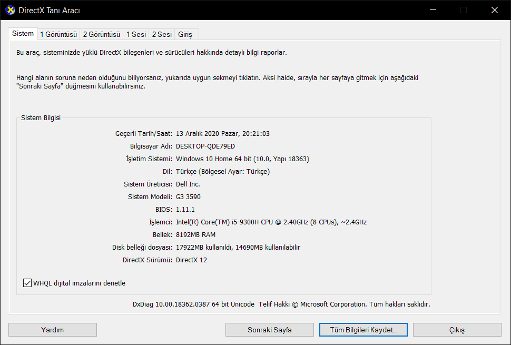Click the Yardım button
Screen dimensions: 511x345
point(53,330)
